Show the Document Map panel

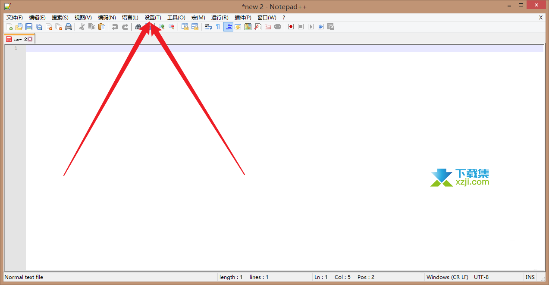coord(248,27)
